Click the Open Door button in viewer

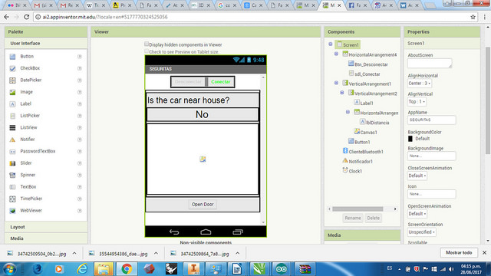click(203, 205)
